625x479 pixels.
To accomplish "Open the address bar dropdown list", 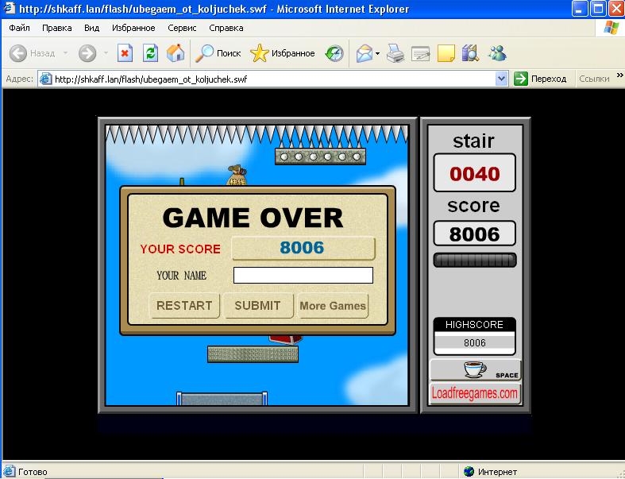I will coord(501,79).
